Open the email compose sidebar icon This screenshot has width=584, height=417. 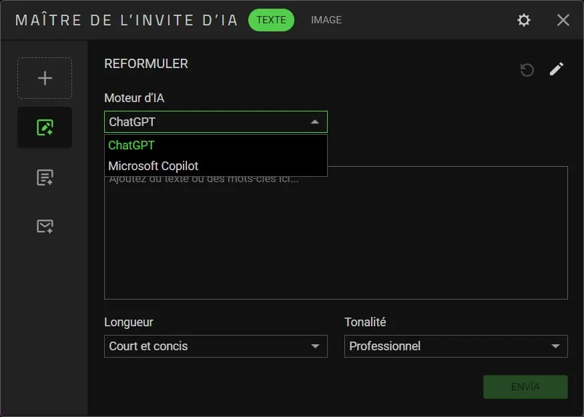pyautogui.click(x=45, y=226)
